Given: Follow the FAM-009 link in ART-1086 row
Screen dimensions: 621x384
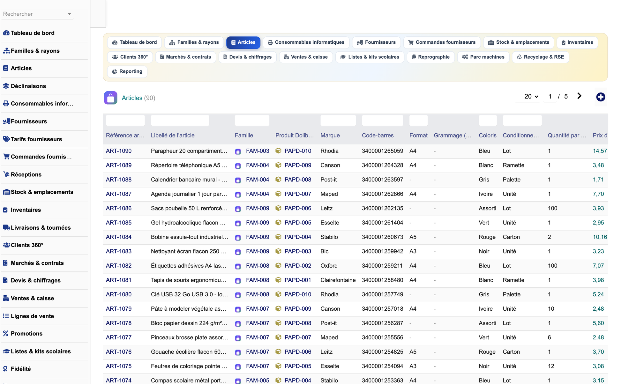Looking at the screenshot, I should 258,208.
